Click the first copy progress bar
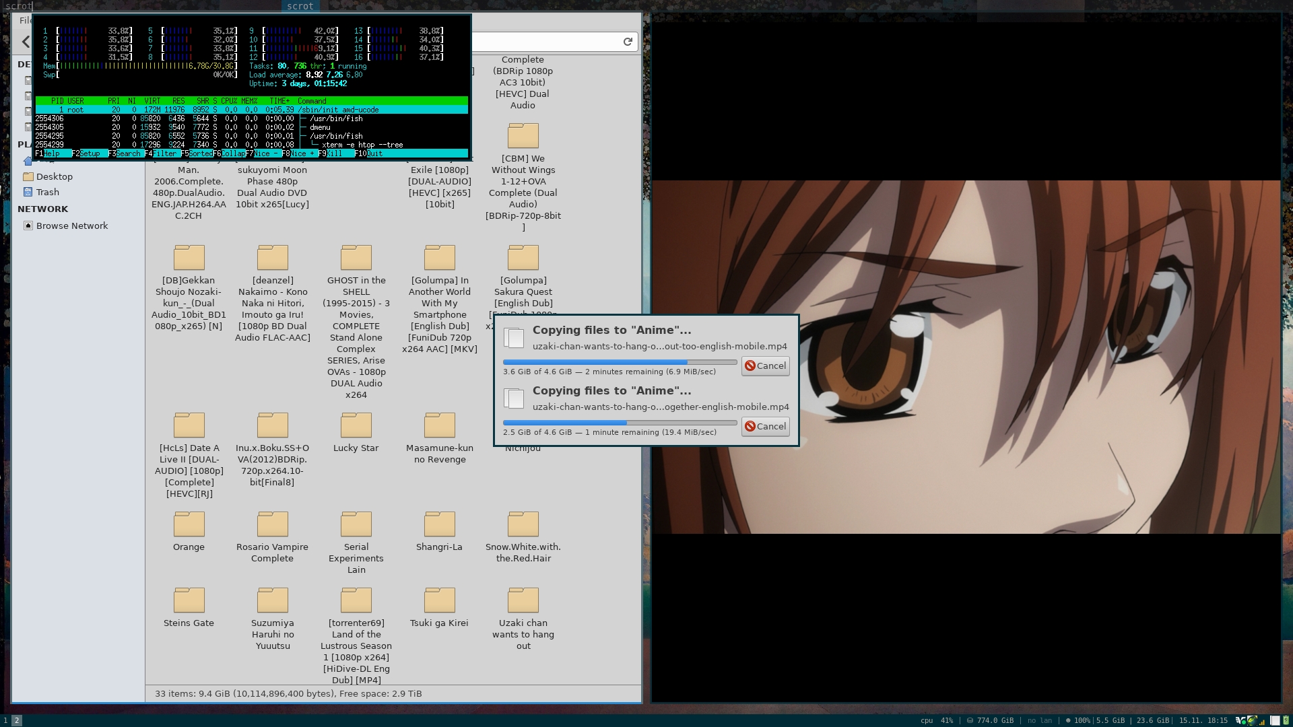This screenshot has width=1293, height=727. coord(620,362)
